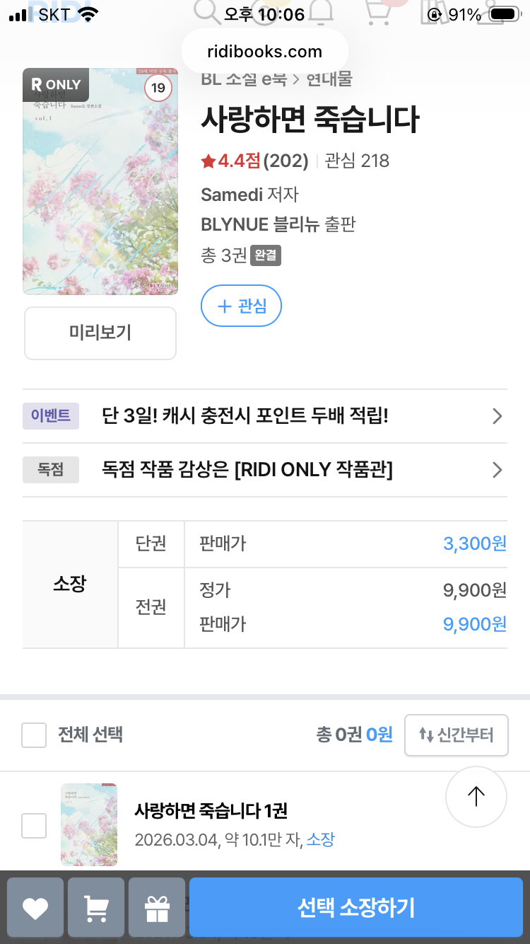Tap the 19 age rating badge
530x944 pixels.
158,88
